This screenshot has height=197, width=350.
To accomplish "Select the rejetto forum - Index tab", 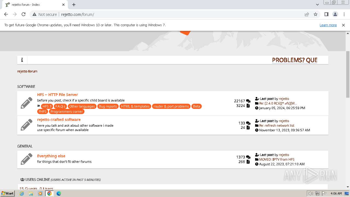I will point(35,5).
